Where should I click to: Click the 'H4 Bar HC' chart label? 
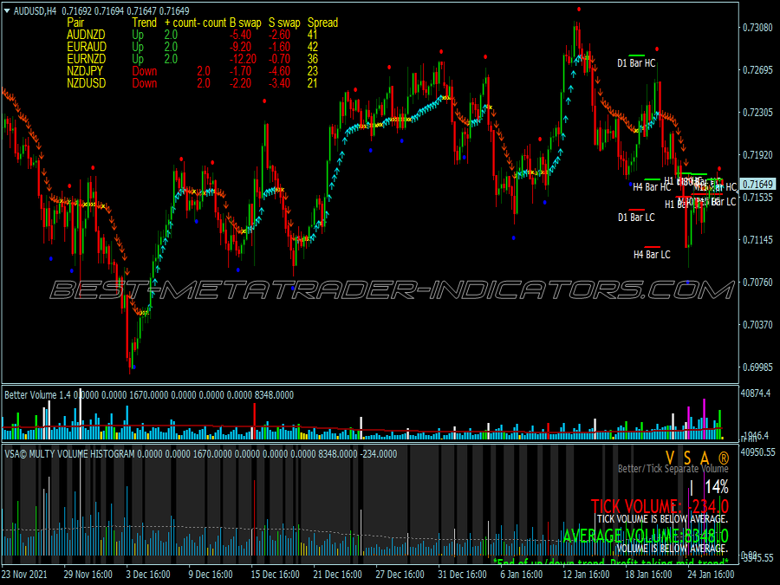[x=652, y=187]
